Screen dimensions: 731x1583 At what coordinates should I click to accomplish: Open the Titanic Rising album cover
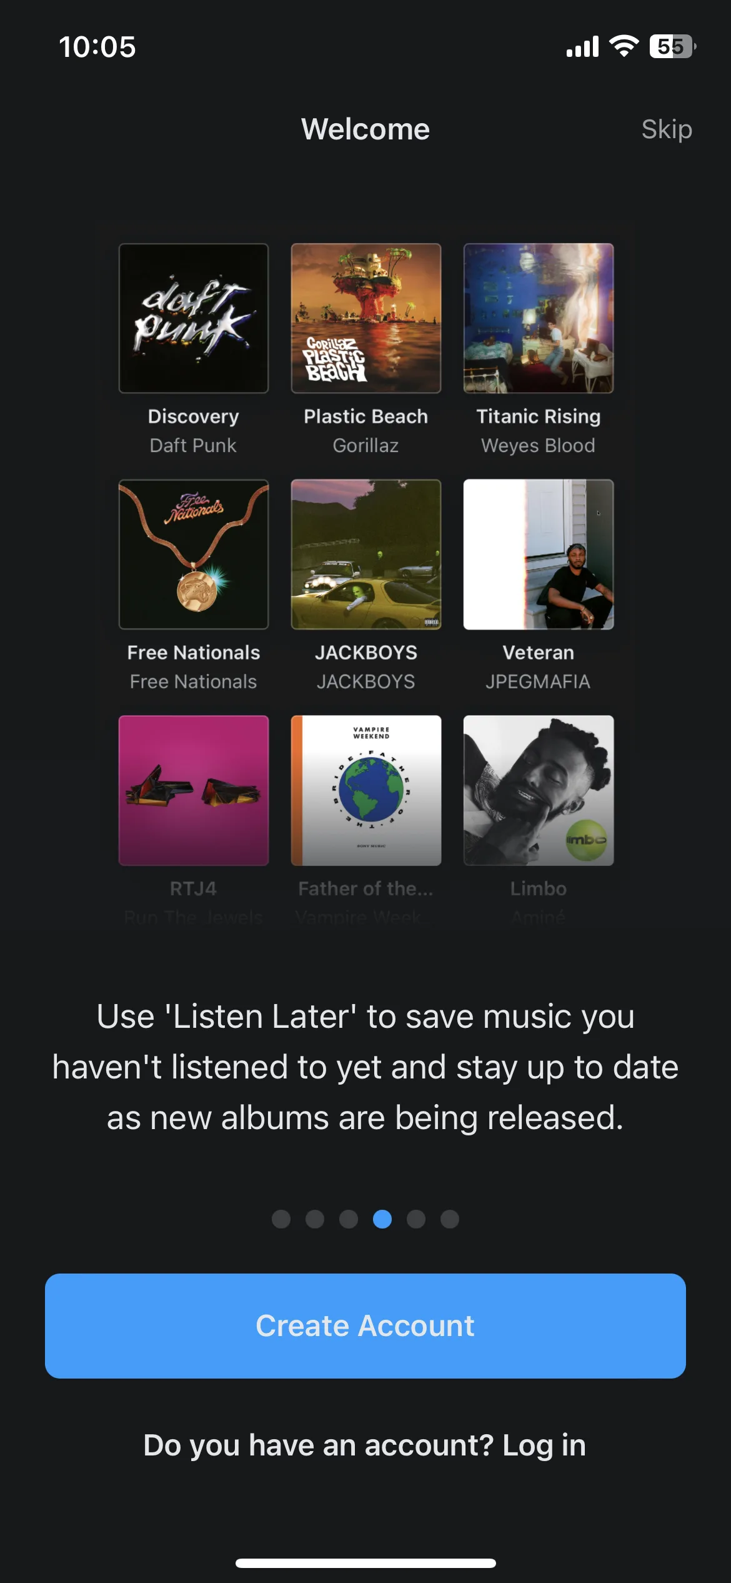(x=539, y=318)
